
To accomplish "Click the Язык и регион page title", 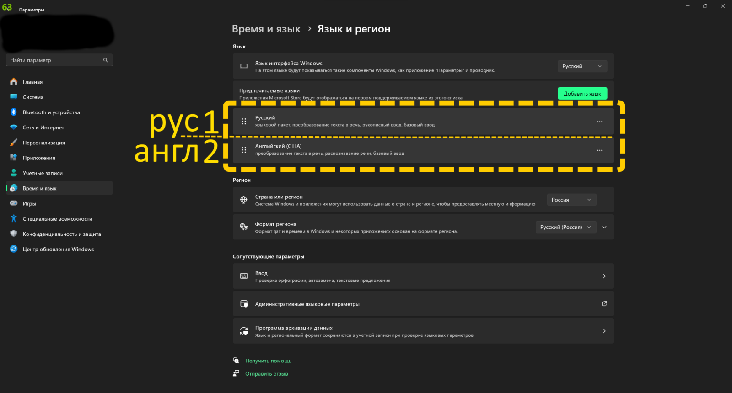I will click(354, 29).
